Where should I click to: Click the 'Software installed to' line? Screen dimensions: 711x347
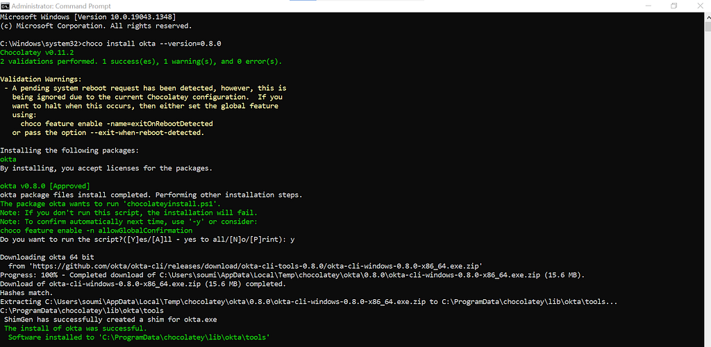139,337
